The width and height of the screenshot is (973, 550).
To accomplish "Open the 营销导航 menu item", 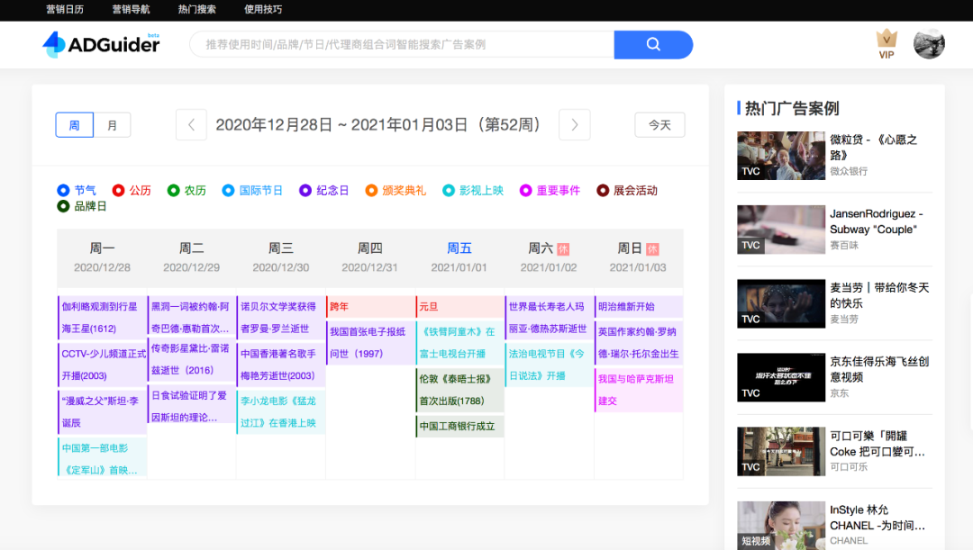I will [x=131, y=9].
